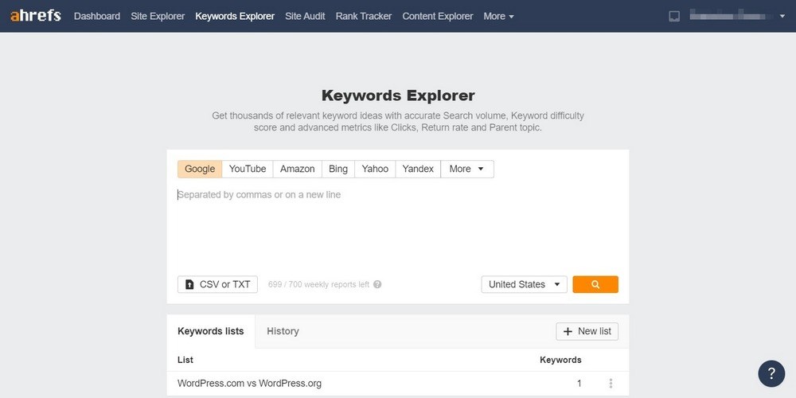Open the notifications inbox icon
Image resolution: width=796 pixels, height=398 pixels.
tap(674, 16)
